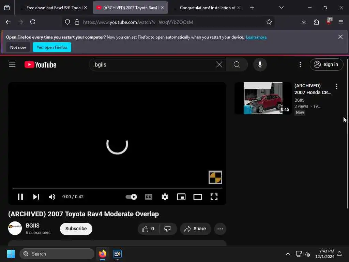
Task: Open the extensions puzzle icon
Action: pyautogui.click(x=316, y=22)
